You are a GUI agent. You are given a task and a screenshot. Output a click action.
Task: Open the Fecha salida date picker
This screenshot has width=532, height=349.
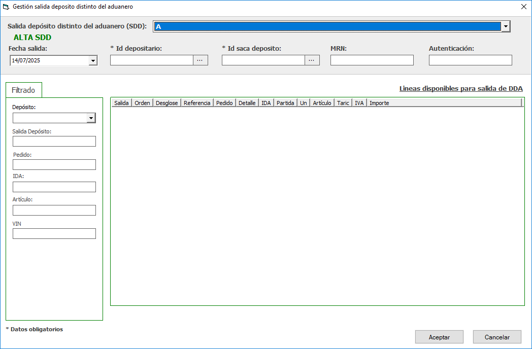click(x=92, y=61)
